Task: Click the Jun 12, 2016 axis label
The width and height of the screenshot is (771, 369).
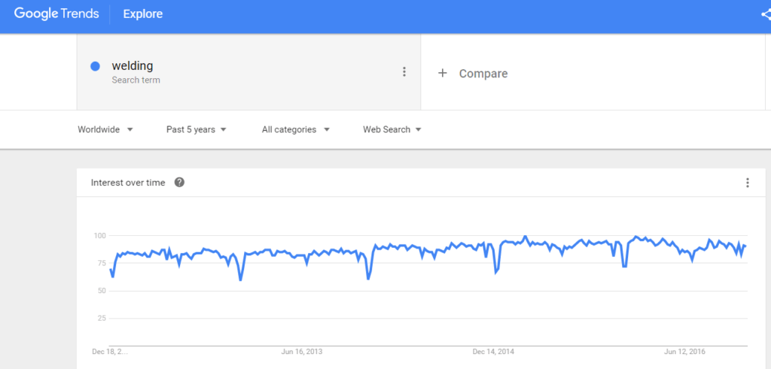Action: (684, 351)
